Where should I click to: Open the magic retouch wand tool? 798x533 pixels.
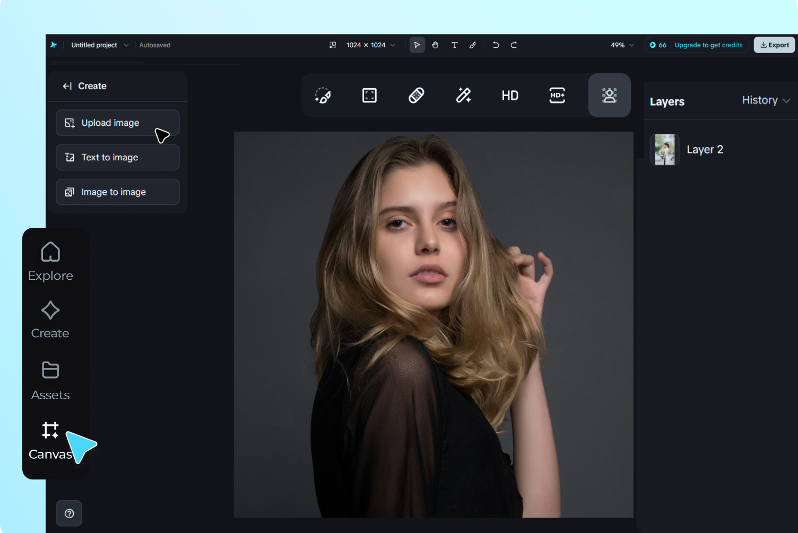(463, 96)
